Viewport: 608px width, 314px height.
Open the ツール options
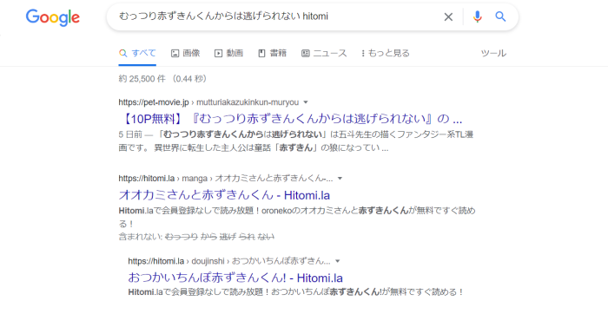[x=493, y=53]
